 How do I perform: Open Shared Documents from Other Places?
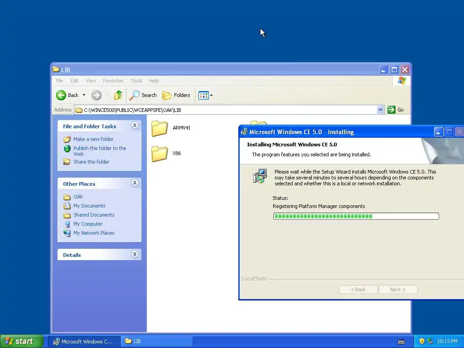click(94, 215)
